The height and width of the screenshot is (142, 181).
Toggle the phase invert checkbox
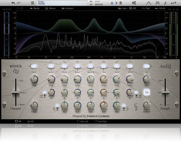[x=136, y=105]
